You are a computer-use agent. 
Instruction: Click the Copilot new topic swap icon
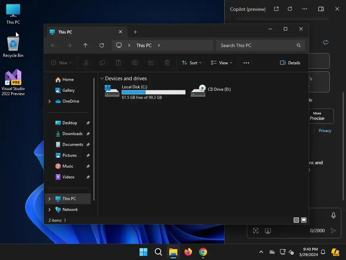pyautogui.click(x=326, y=42)
